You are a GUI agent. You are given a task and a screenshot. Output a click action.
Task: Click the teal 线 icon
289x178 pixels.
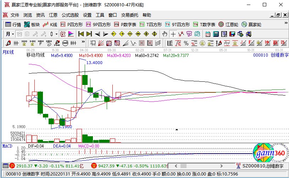[x=198, y=34]
